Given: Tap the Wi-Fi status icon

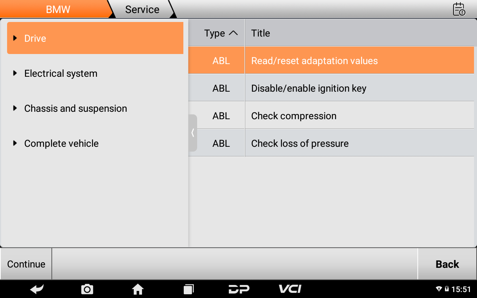Looking at the screenshot, I should [439, 289].
